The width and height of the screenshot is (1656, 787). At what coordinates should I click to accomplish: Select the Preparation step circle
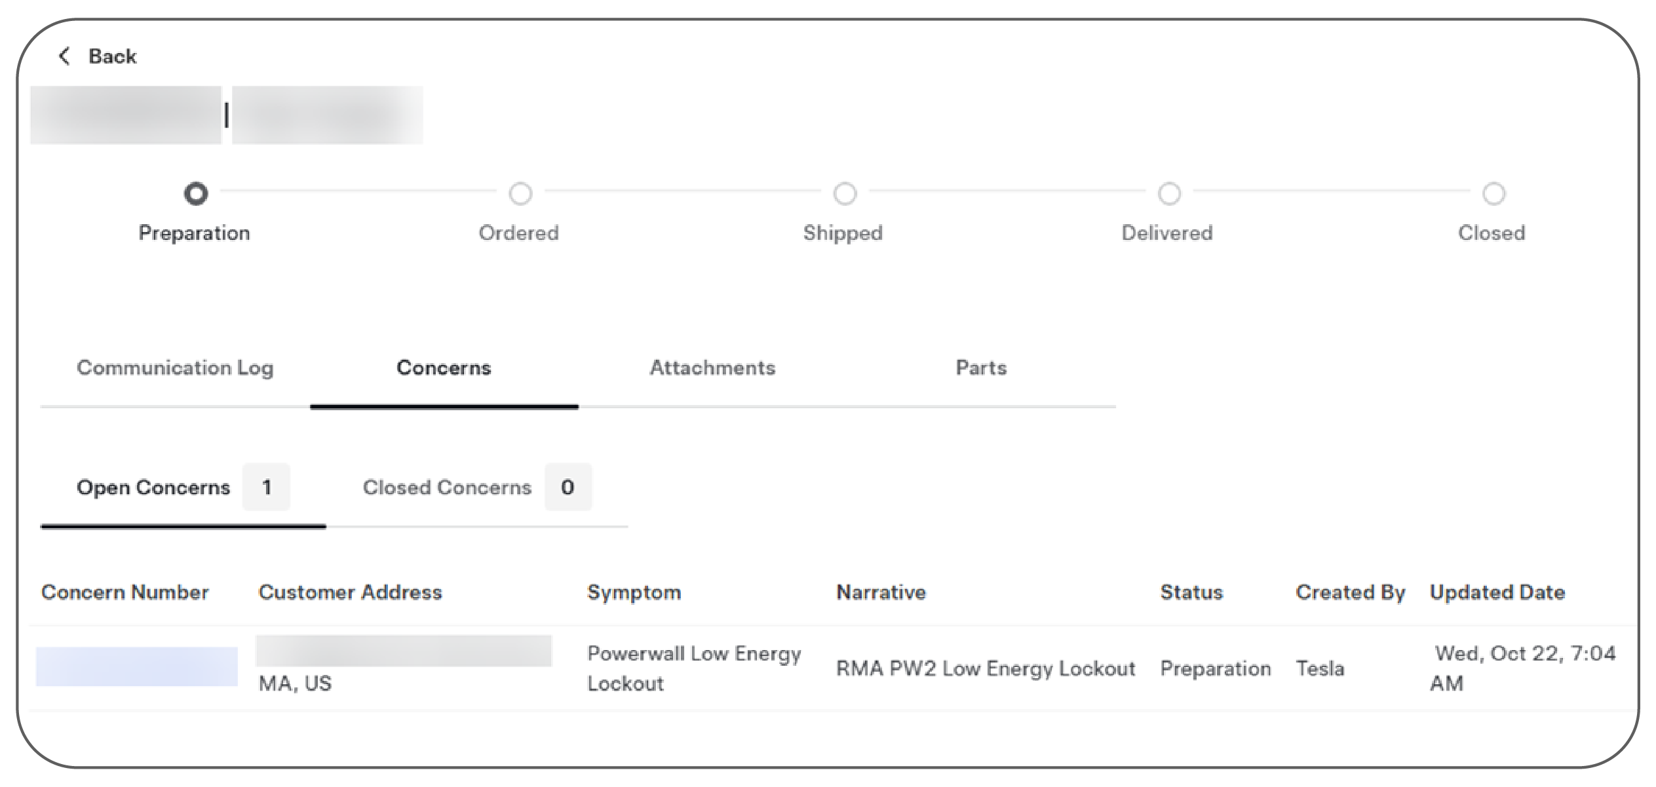coord(195,194)
